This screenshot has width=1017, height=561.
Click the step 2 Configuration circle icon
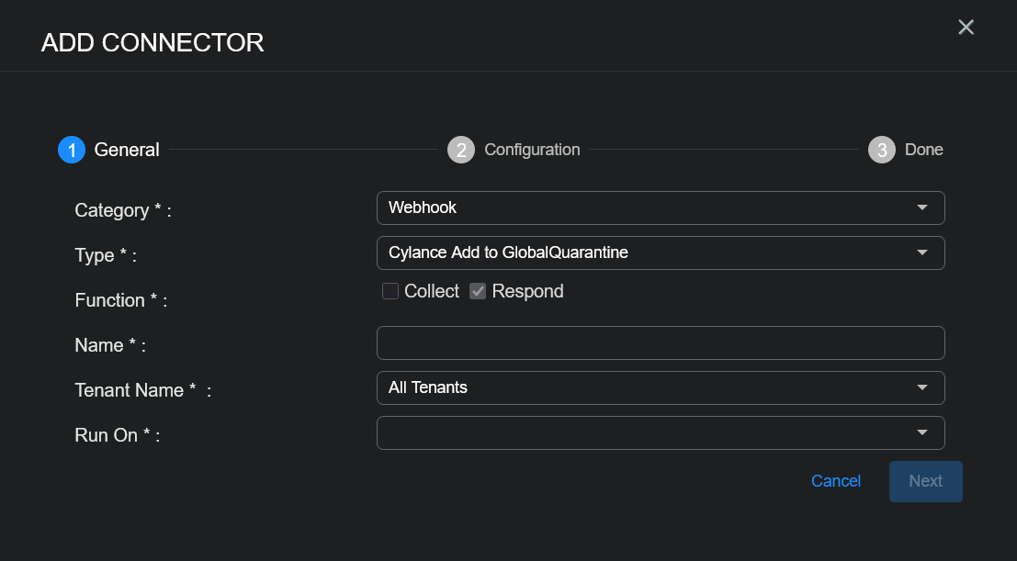coord(461,150)
